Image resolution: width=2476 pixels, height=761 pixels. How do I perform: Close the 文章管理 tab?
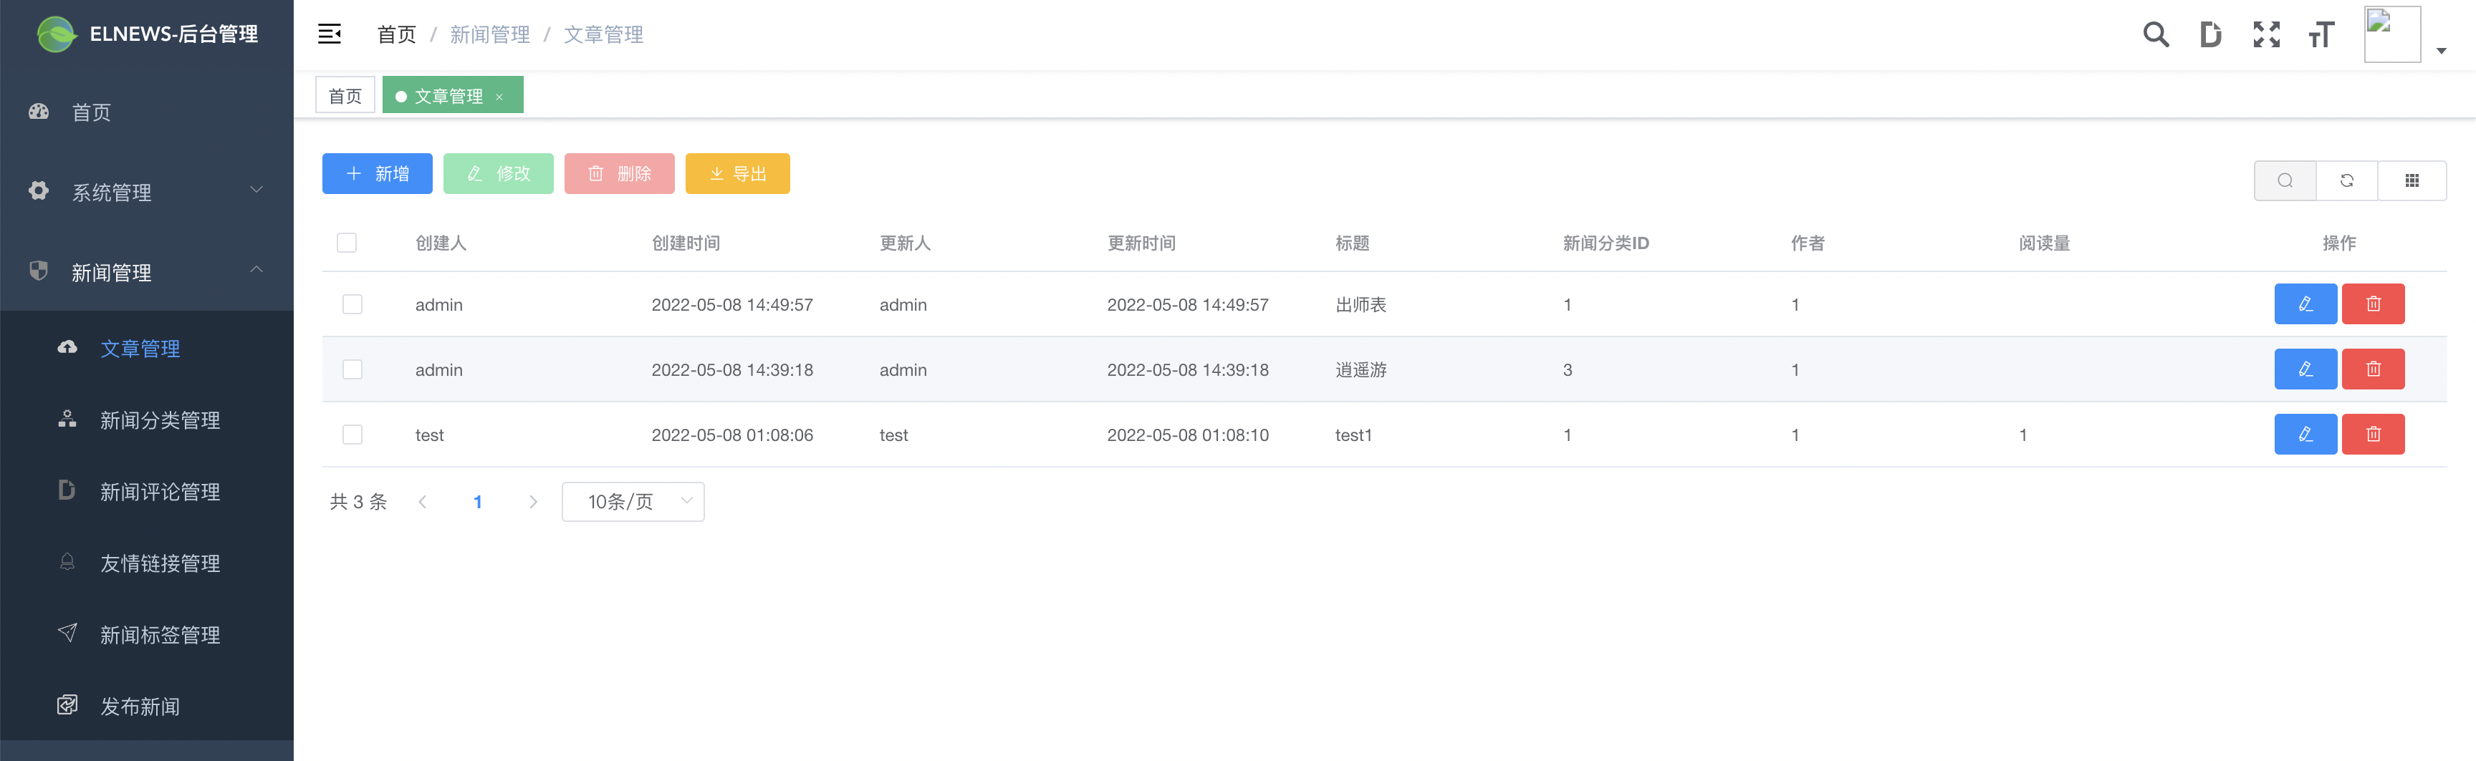[x=500, y=97]
